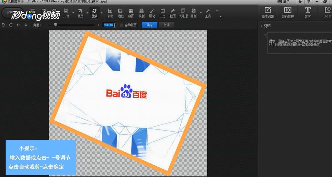Open the 边框 (Border) tool
332x177 pixels.
(x=121, y=13)
